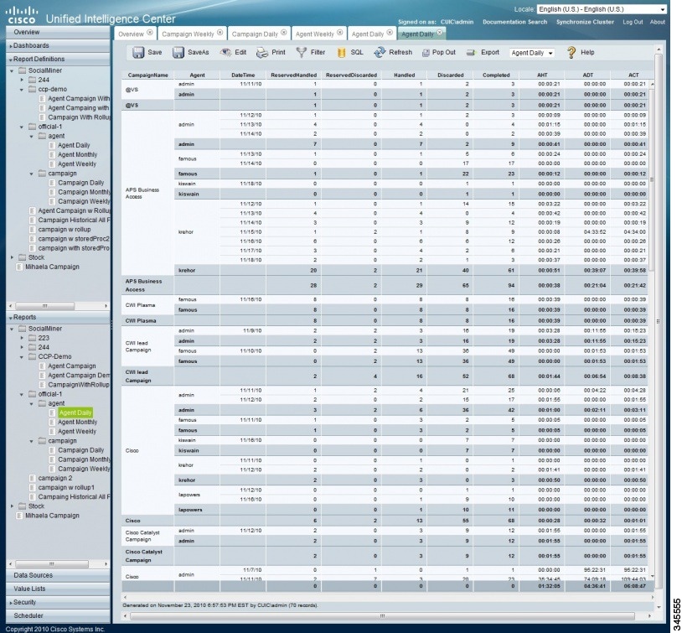Open the Overview tab
This screenshot has height=633, width=682.
tap(132, 35)
